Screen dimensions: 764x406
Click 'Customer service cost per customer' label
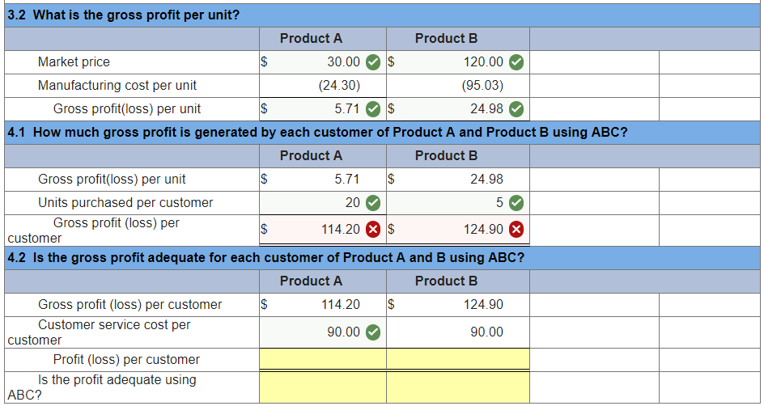coord(100,332)
